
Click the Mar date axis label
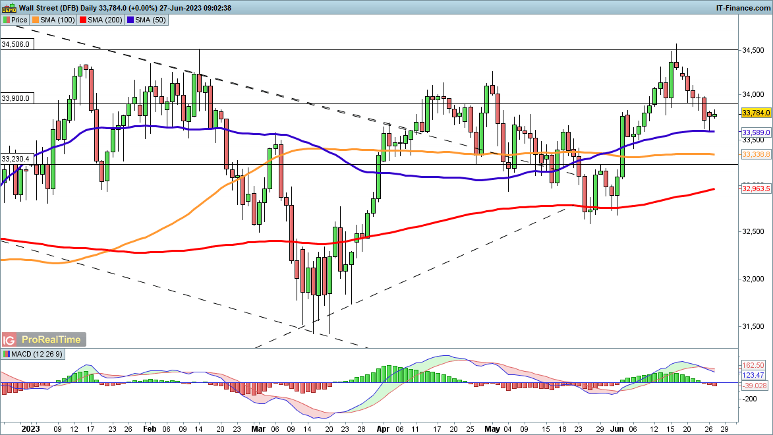click(258, 428)
